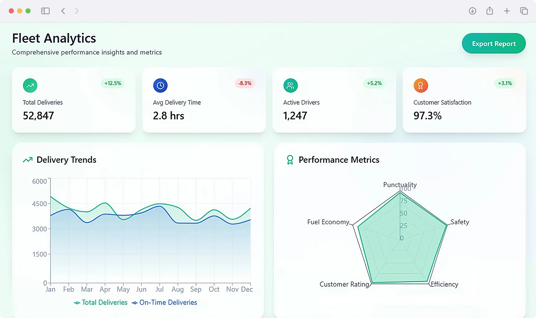Click the share icon in toolbar
Screen dimensions: 536x318
(490, 11)
